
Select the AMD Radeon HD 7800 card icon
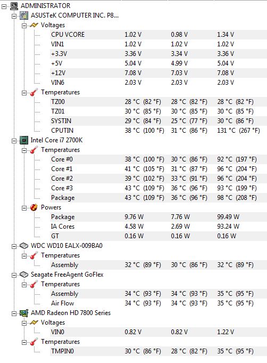click(x=24, y=313)
